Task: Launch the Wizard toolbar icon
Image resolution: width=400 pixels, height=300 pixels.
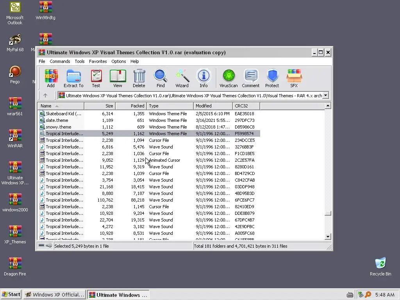Action: point(182,78)
